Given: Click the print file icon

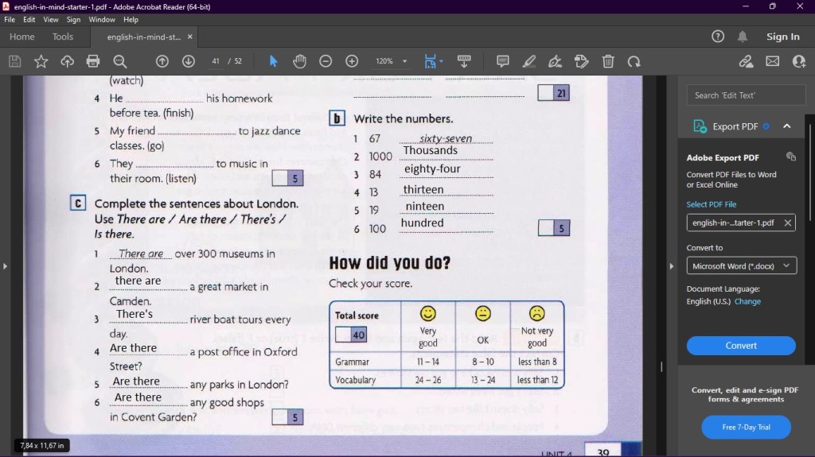Looking at the screenshot, I should tap(93, 61).
